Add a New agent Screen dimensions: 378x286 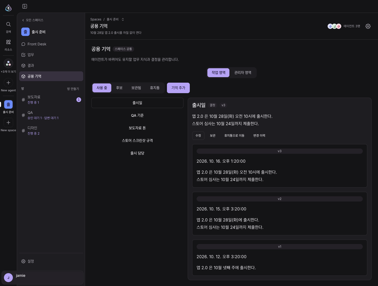[x=8, y=85]
